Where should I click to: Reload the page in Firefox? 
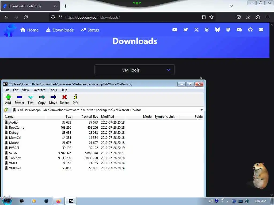pyautogui.click(x=26, y=17)
